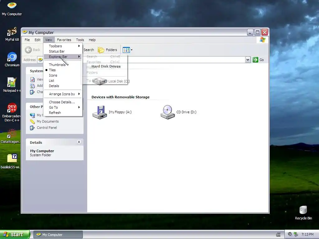319x239 pixels.
Task: Open the address bar dropdown arrow
Action: coord(248,60)
